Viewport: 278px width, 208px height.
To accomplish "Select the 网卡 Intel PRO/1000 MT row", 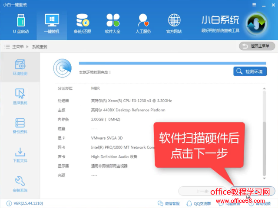I will (106, 147).
